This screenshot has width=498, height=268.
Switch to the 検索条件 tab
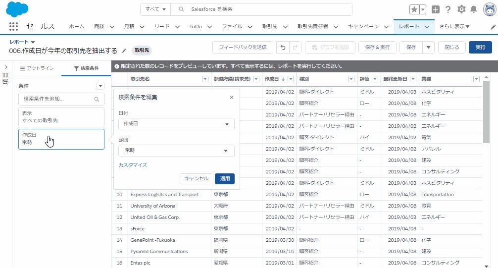(x=86, y=68)
